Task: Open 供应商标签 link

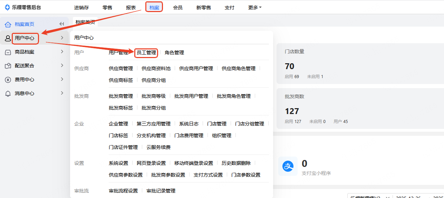Action: [x=121, y=80]
